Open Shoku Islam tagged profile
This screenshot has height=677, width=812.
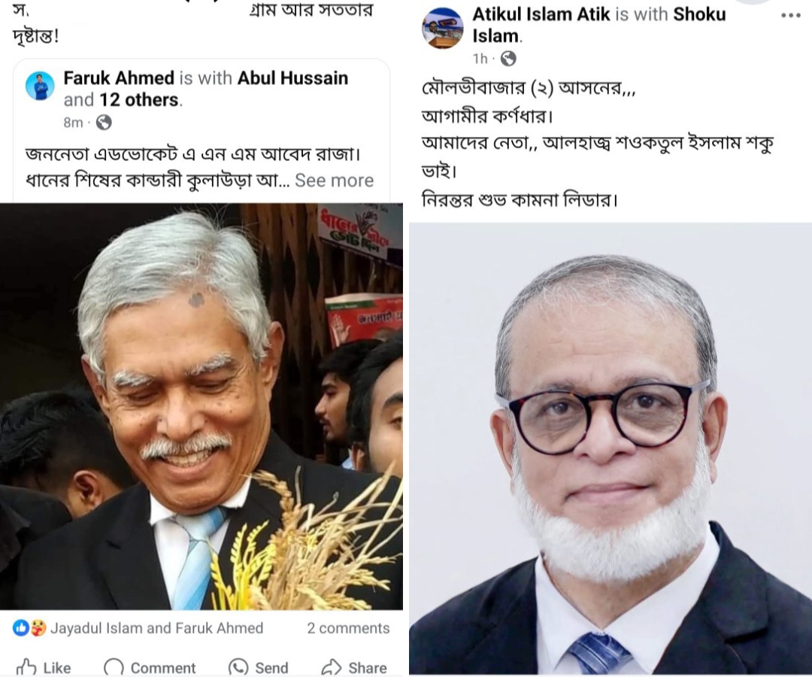(598, 25)
